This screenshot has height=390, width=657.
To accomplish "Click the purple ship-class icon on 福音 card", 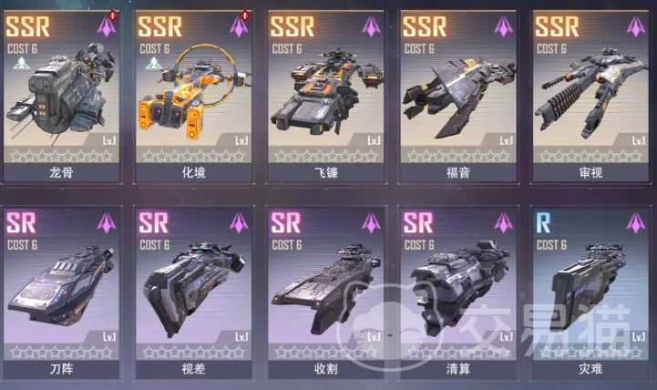I will point(503,26).
